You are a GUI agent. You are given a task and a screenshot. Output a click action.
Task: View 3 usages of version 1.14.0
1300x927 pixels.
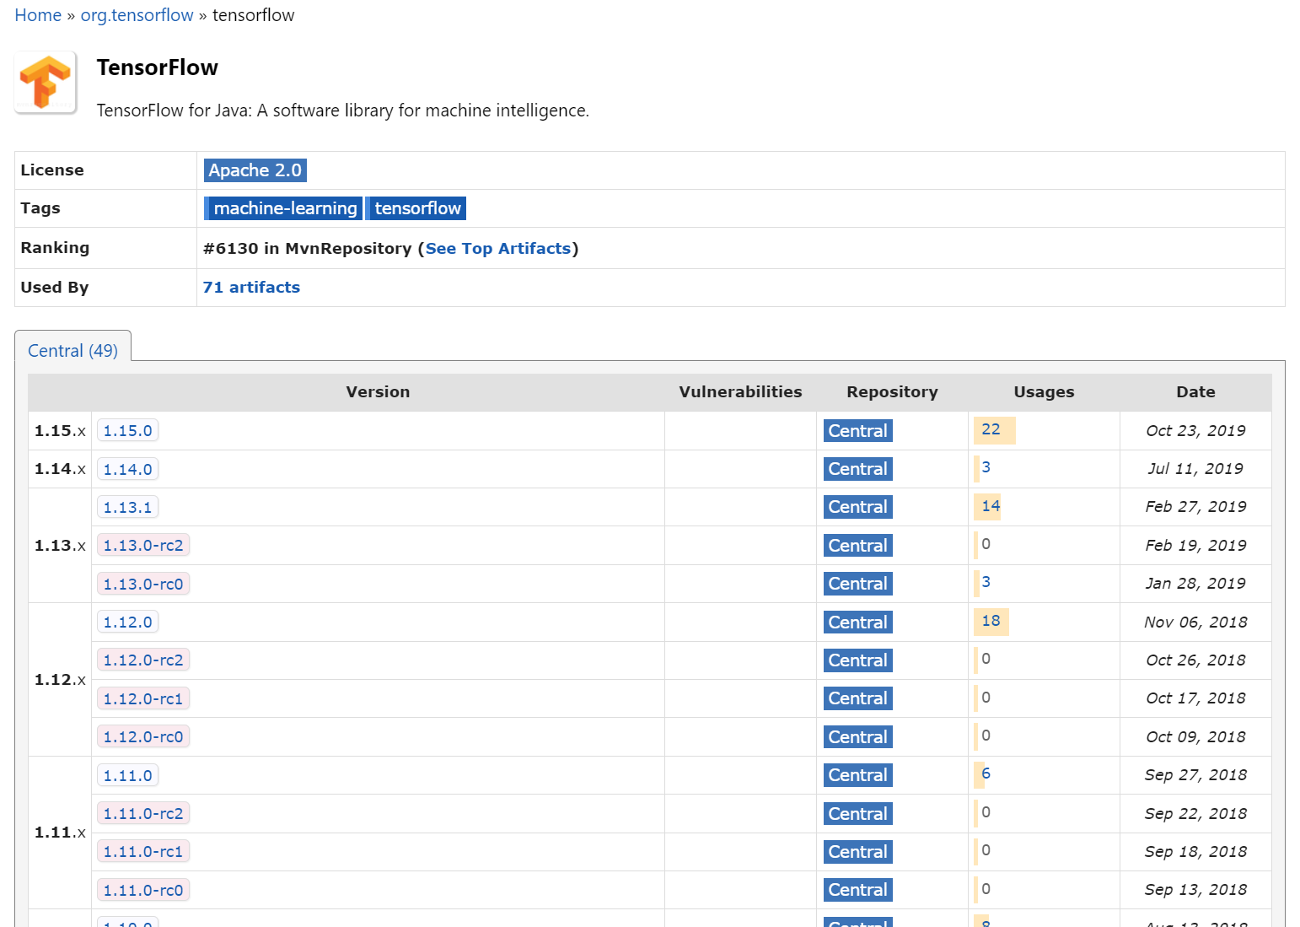[986, 467]
